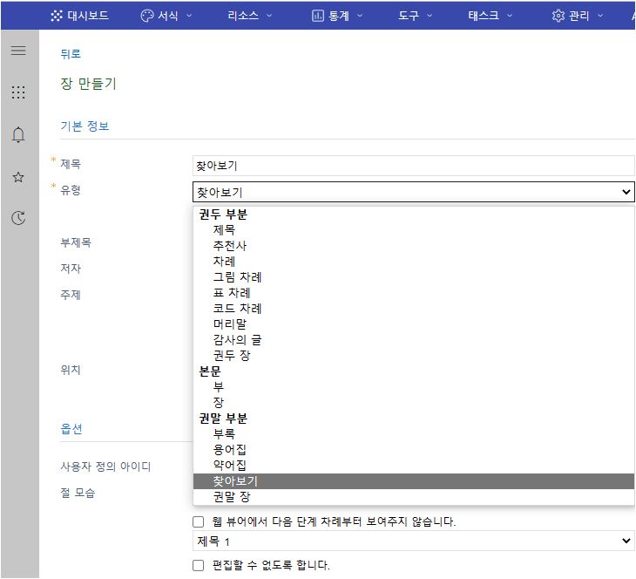This screenshot has height=579, width=636.
Task: Open the 도구 menu
Action: (416, 16)
